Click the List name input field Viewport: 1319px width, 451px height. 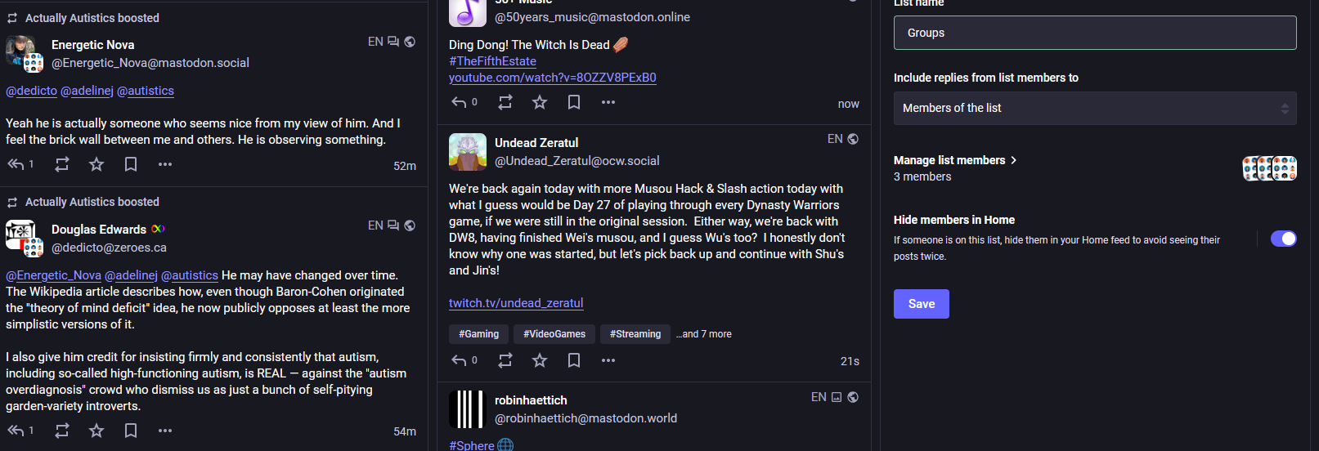click(1094, 33)
